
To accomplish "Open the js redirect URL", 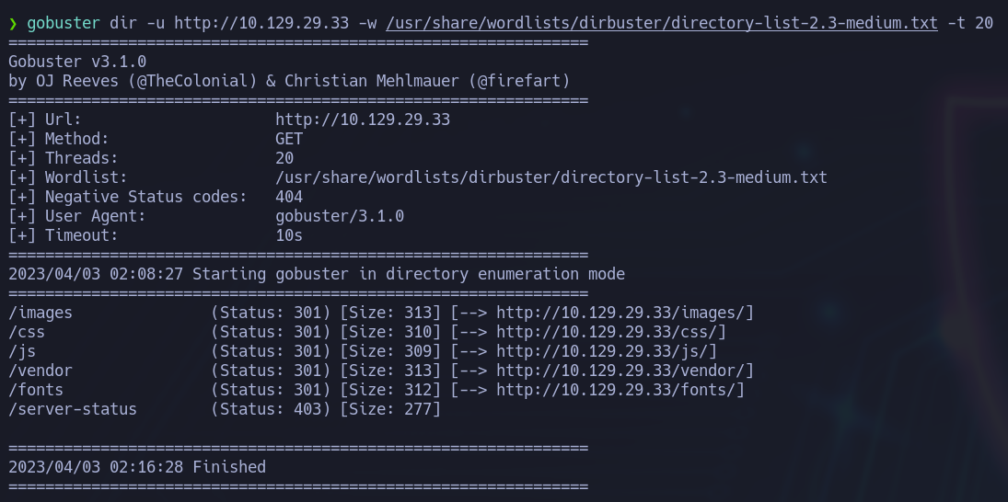I will point(607,351).
